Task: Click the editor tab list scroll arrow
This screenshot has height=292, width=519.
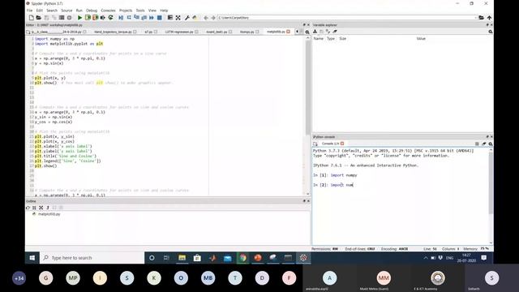Action: point(297,32)
